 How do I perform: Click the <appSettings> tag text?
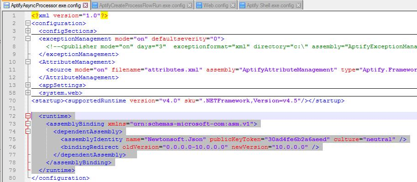(62, 85)
